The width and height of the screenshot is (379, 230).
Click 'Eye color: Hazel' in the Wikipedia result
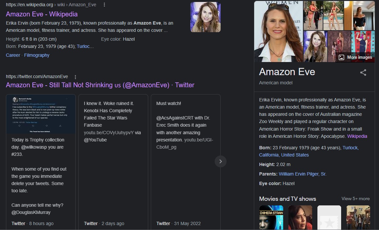point(118,39)
